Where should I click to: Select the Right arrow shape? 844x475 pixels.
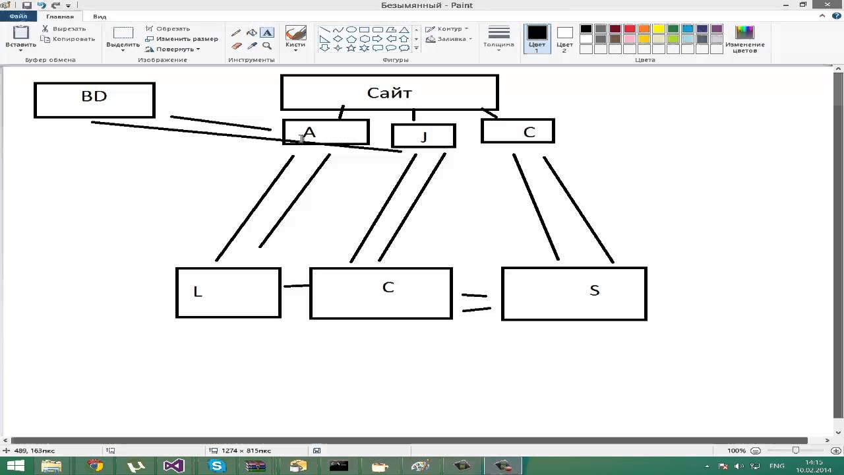pos(378,39)
